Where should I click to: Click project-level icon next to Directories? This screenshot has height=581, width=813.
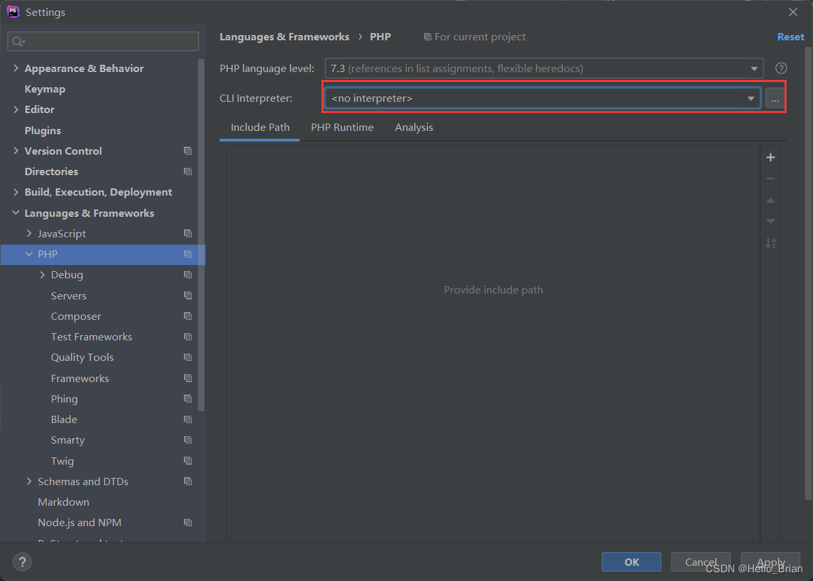(x=188, y=171)
